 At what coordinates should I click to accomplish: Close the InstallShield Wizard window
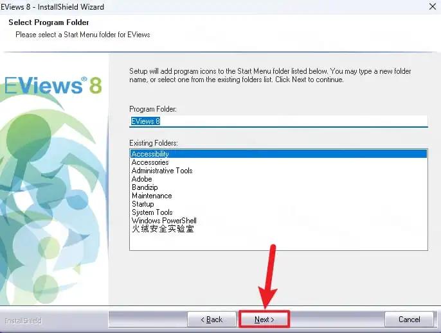pos(433,6)
